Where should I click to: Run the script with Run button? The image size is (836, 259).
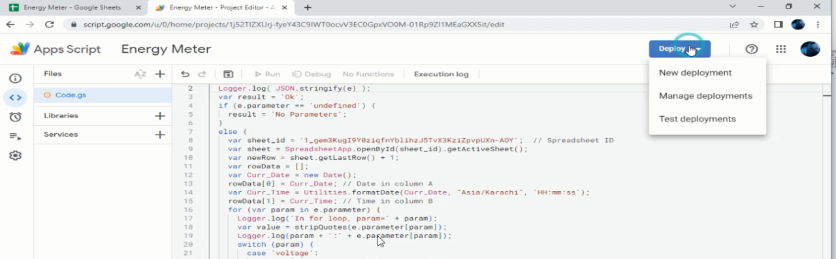pos(267,74)
